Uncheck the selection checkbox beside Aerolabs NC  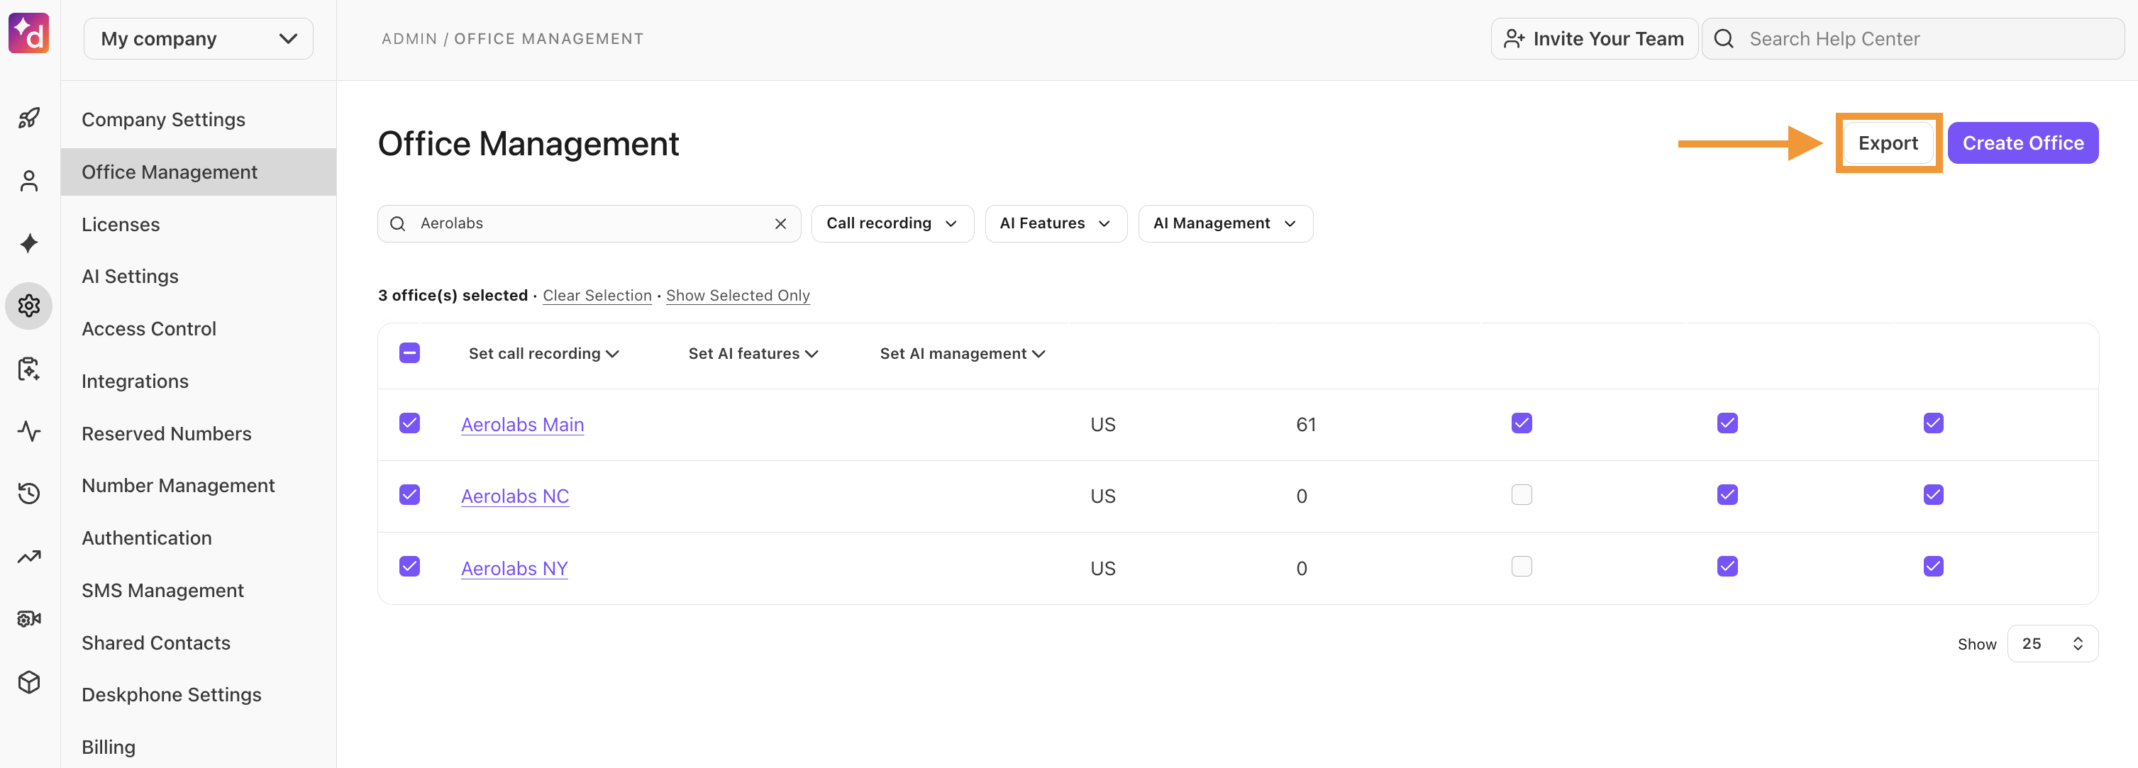point(409,495)
